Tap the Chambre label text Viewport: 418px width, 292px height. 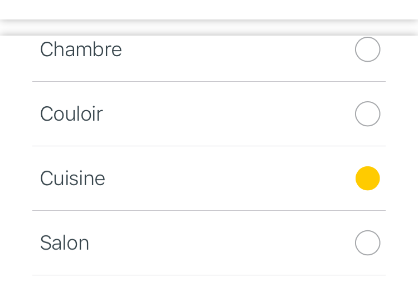coord(81,50)
